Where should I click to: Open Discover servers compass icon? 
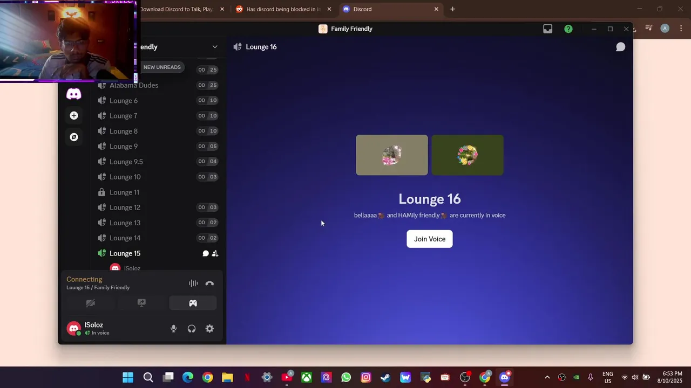click(x=74, y=137)
